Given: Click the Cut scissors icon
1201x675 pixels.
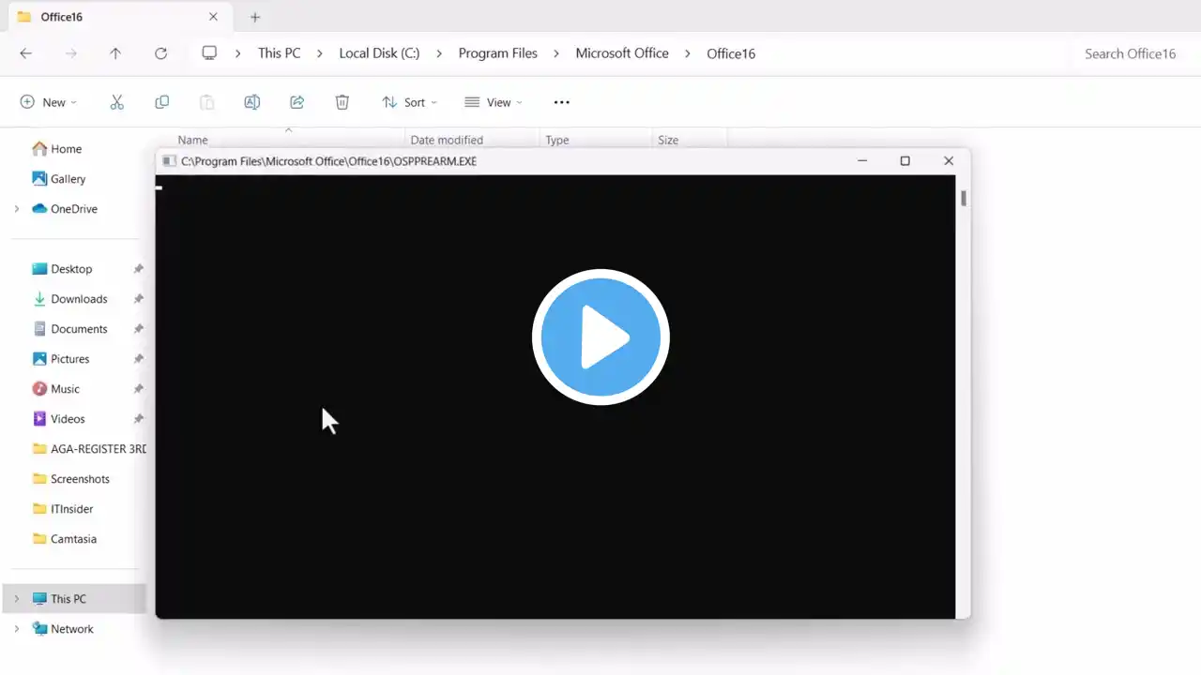Looking at the screenshot, I should [x=117, y=102].
